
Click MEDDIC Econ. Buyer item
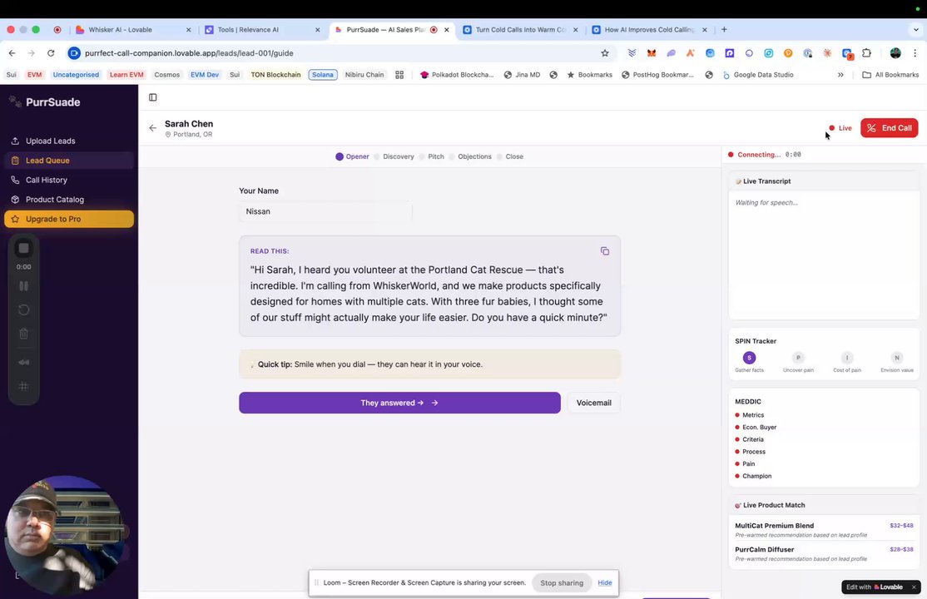click(x=756, y=427)
